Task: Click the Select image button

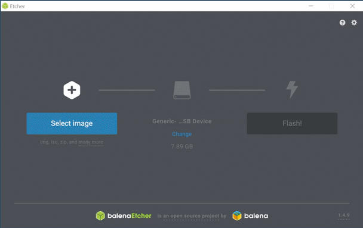Action: pos(72,123)
